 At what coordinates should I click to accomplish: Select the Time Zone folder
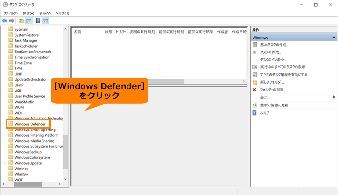(23, 63)
